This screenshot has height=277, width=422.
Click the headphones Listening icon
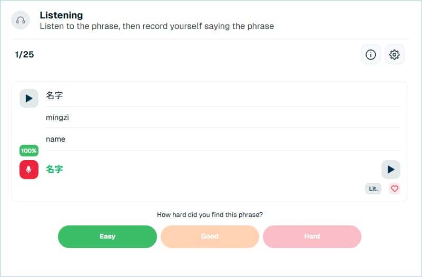click(x=21, y=21)
